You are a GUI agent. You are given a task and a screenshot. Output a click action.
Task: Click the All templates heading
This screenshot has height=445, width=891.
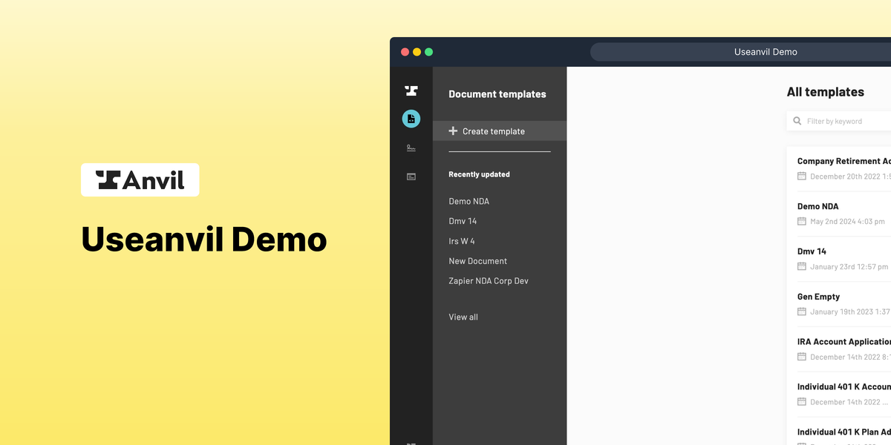click(x=826, y=92)
